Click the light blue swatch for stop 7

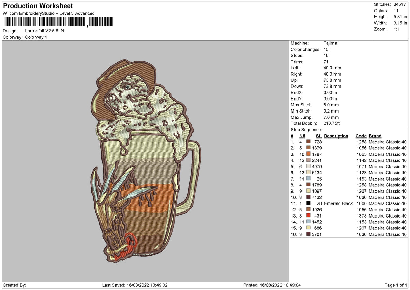click(x=309, y=179)
